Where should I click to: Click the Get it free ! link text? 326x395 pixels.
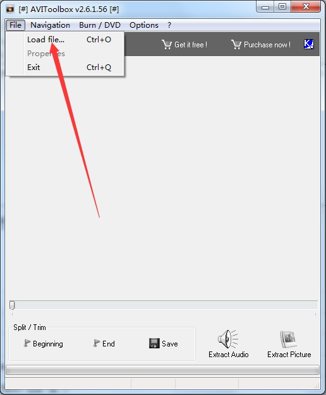pos(191,45)
